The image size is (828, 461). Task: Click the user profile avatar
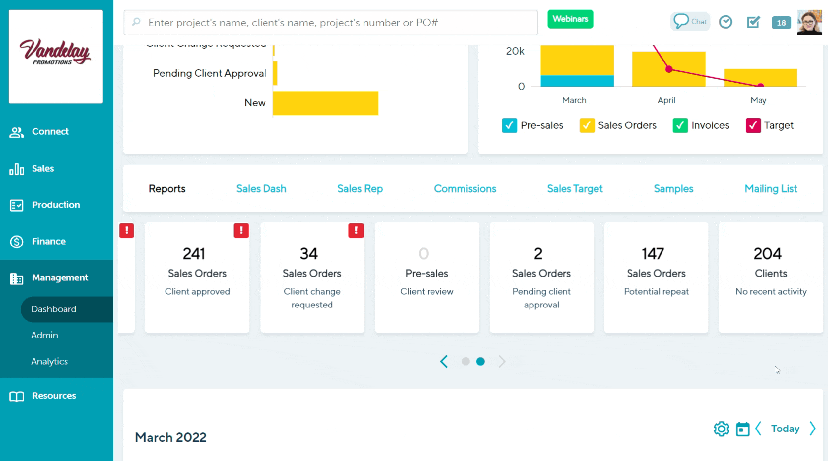pos(809,23)
